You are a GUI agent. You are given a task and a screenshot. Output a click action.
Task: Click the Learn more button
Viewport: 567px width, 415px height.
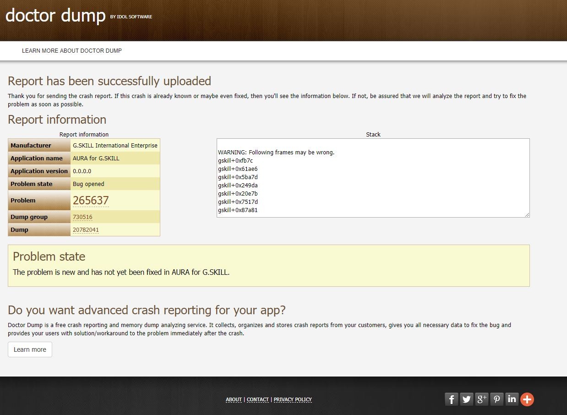[x=30, y=349]
